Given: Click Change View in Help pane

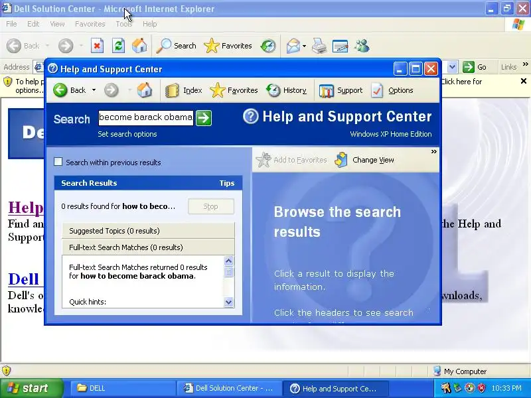Looking at the screenshot, I should coord(364,160).
